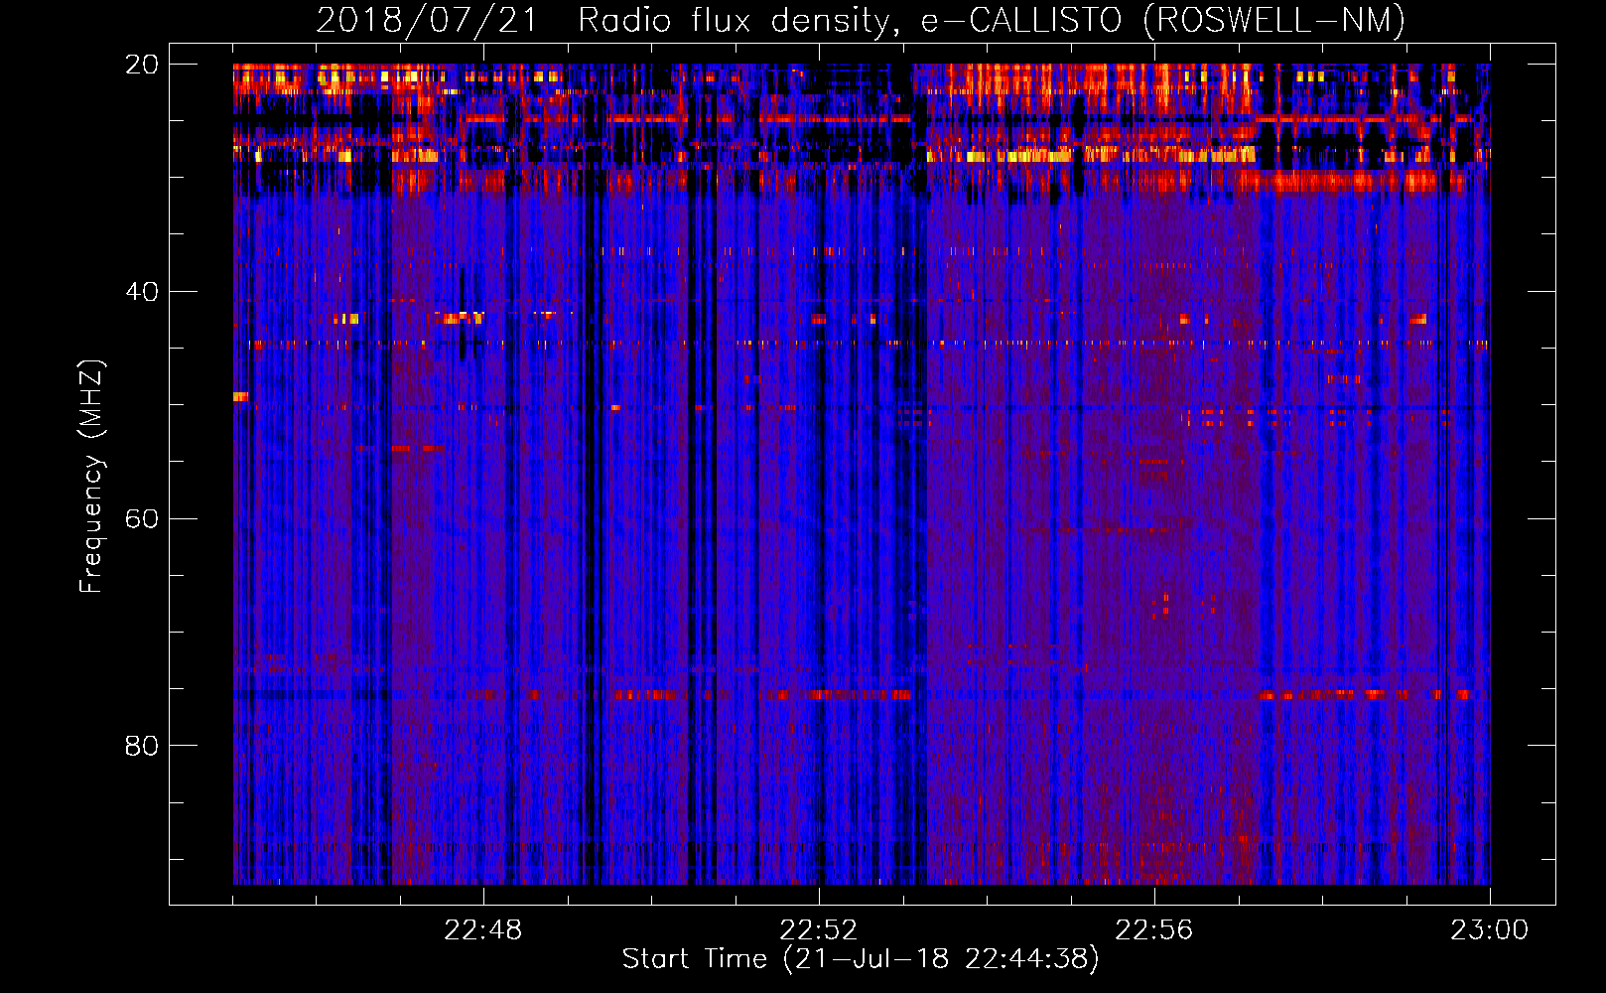1606x993 pixels.
Task: Click the plot title mentioning e-CALLISTO (ROSWELL-NM)
Action: coord(861,20)
